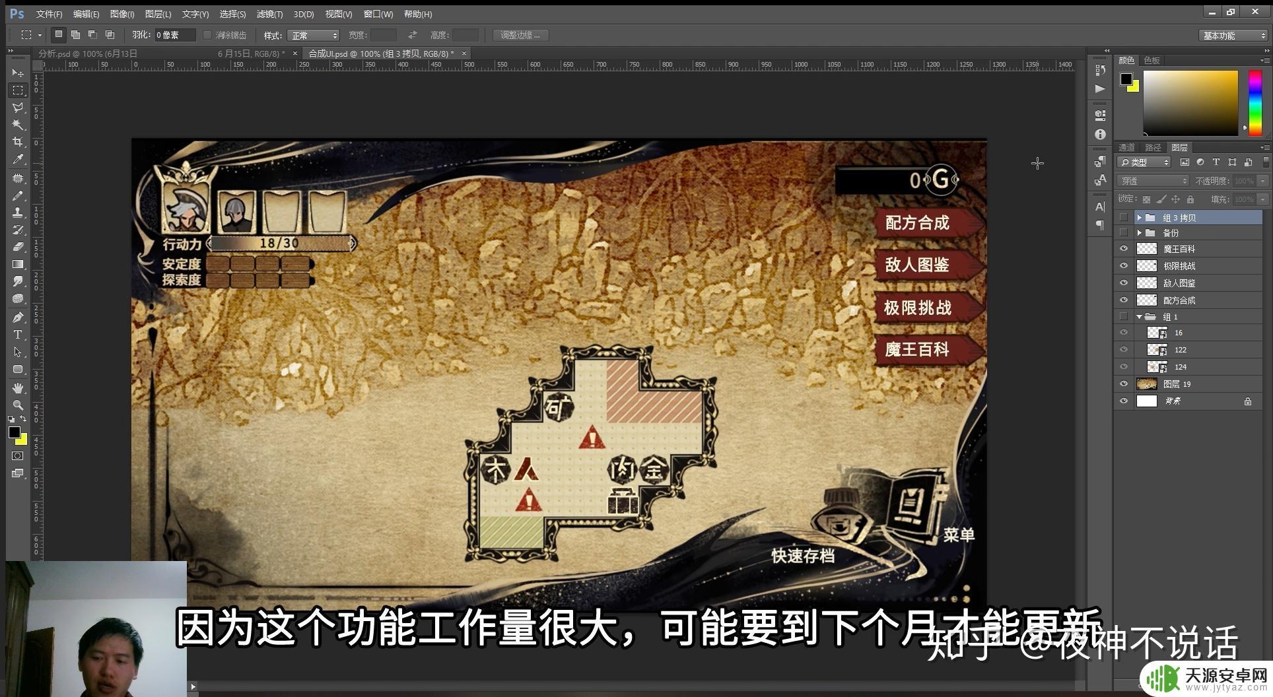
Task: Open the 基本功能 workspace dropdown
Action: [1233, 36]
